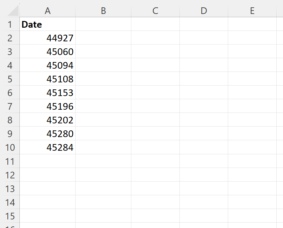
Task: Select column B header
Action: 103,11
